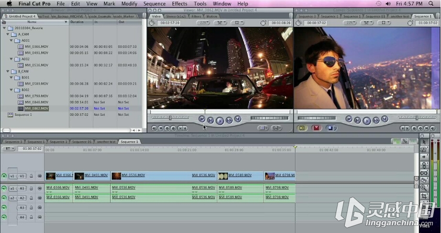Collapse the B002 bin

tap(11, 90)
